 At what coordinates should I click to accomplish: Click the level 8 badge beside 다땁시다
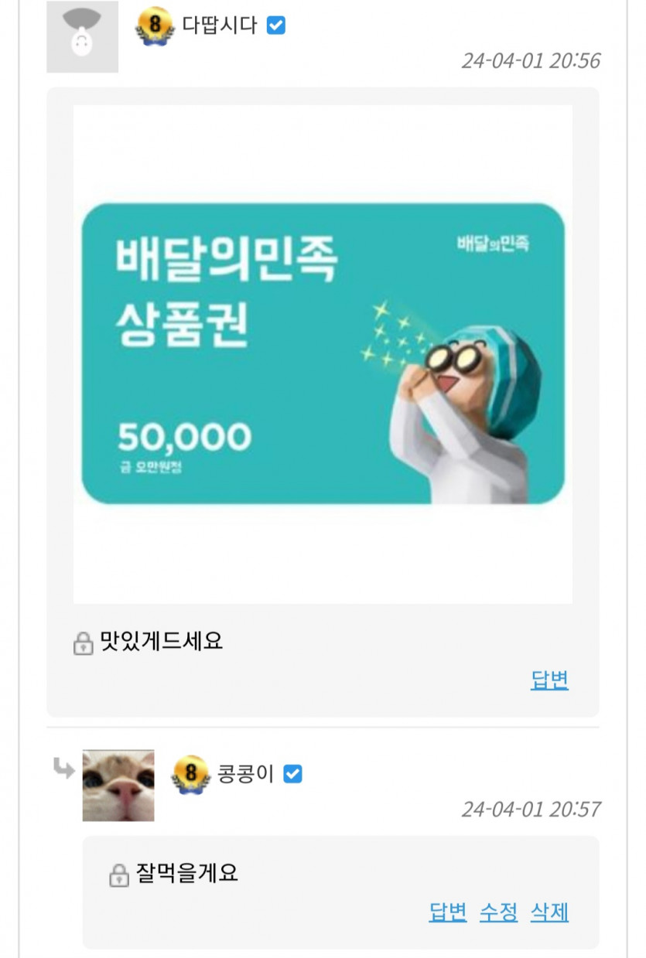pos(155,26)
